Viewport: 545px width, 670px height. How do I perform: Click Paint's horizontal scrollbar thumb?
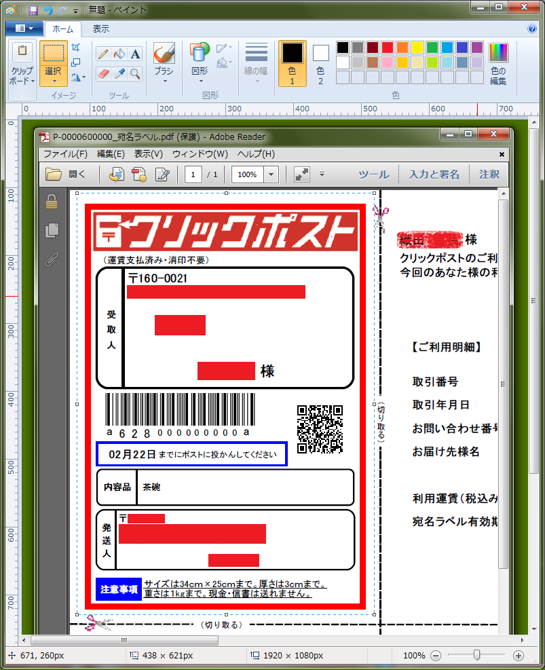(x=125, y=640)
